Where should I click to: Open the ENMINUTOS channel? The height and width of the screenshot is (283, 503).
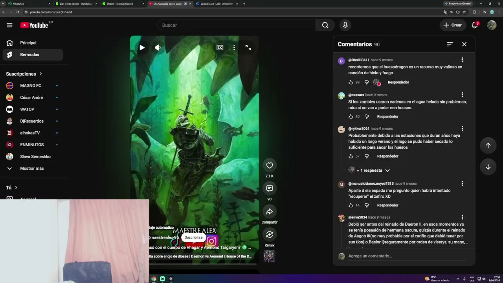click(33, 145)
